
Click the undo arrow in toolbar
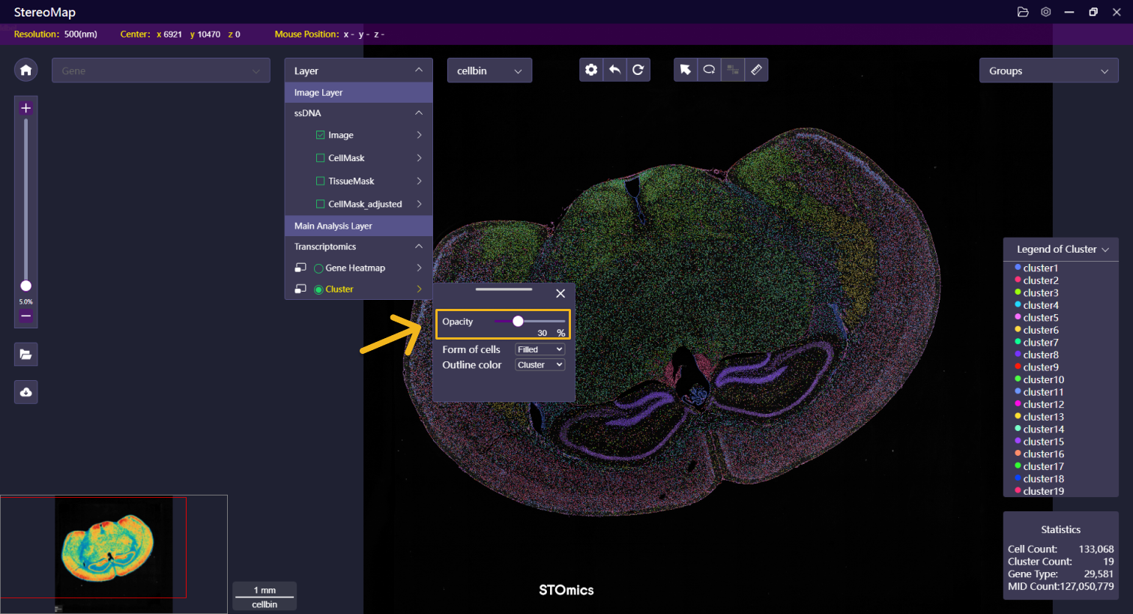click(x=614, y=70)
